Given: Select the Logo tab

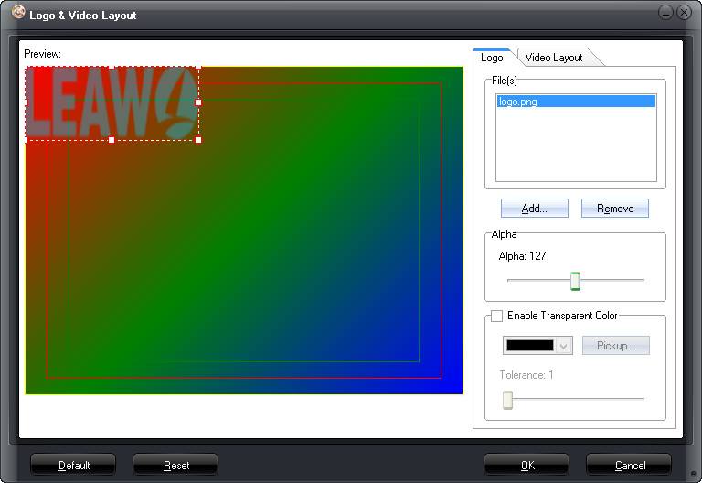Looking at the screenshot, I should [x=492, y=58].
